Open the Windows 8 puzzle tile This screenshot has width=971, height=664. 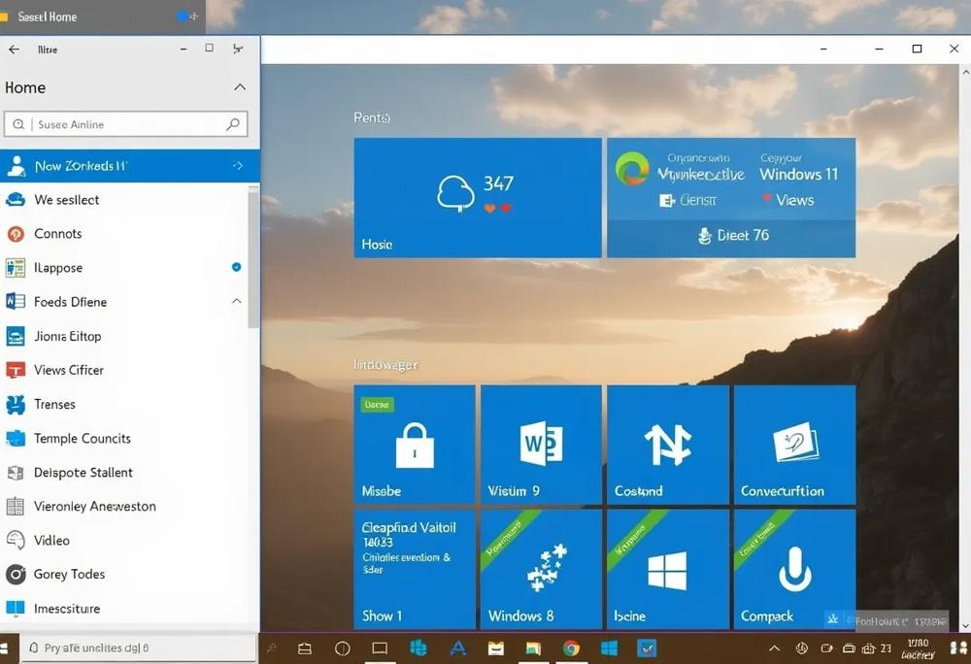click(541, 569)
